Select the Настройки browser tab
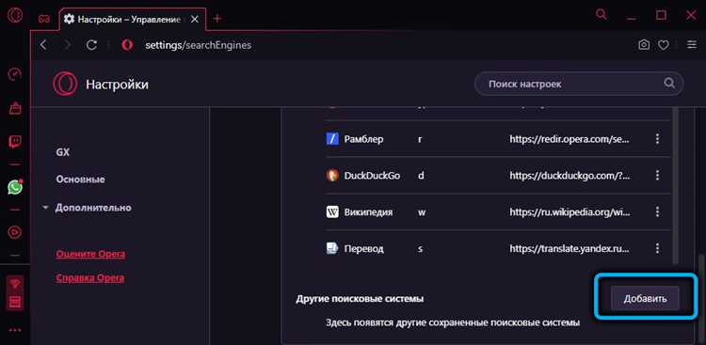Viewport: 706px width, 345px height. coord(133,20)
